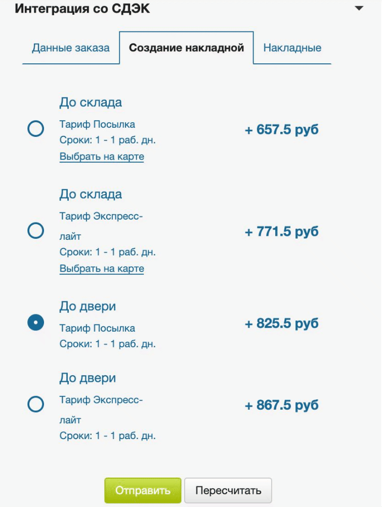
Task: Select До склада Тариф Посылка radio button
Action: 35,129
